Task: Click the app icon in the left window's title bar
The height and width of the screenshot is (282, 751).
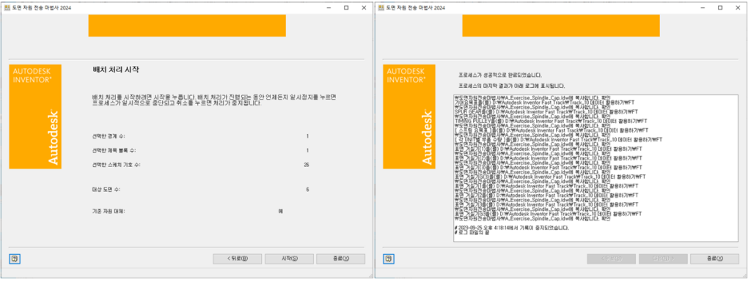Action: 6,7
